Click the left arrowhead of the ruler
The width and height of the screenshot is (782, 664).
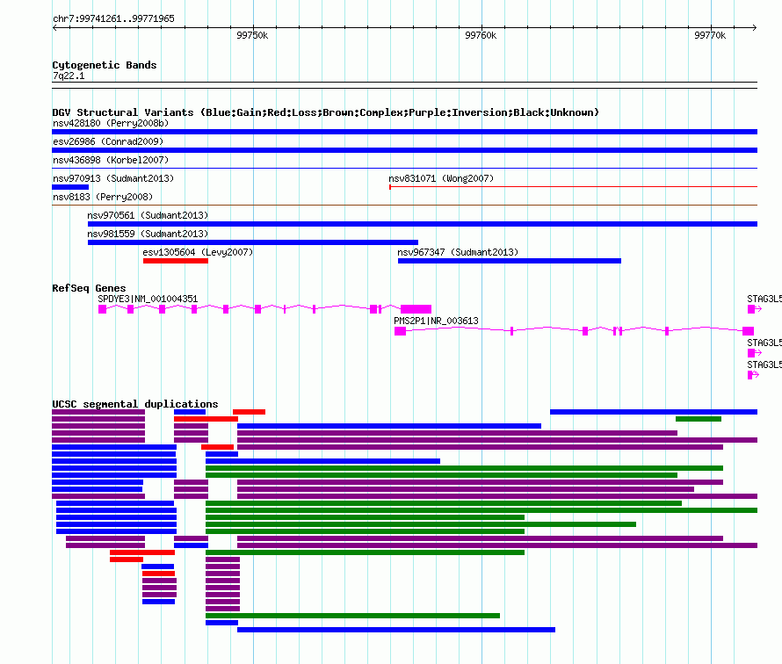point(54,28)
